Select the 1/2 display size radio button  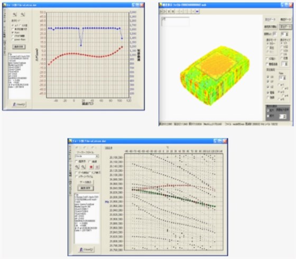tap(282, 47)
